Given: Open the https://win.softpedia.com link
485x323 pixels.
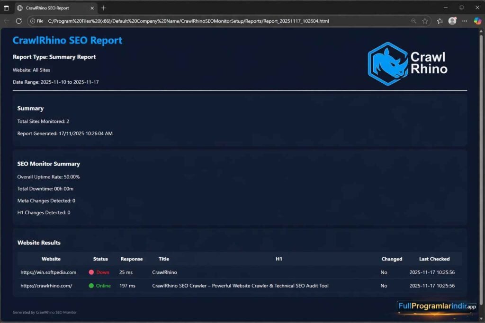Looking at the screenshot, I should [48, 272].
